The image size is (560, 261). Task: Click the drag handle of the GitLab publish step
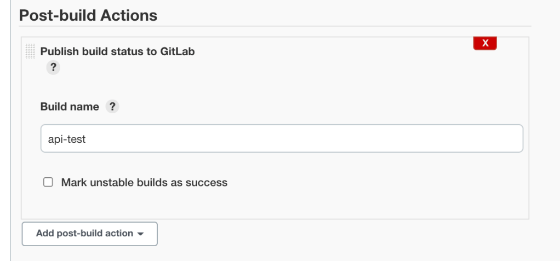point(30,51)
